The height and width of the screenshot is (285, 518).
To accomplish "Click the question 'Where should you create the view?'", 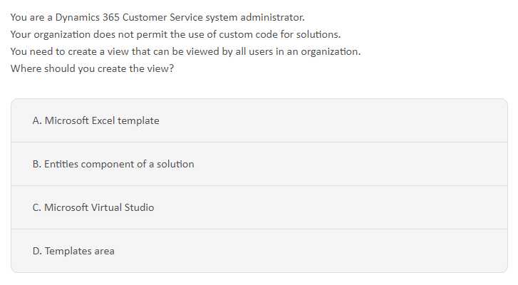I will 92,68.
